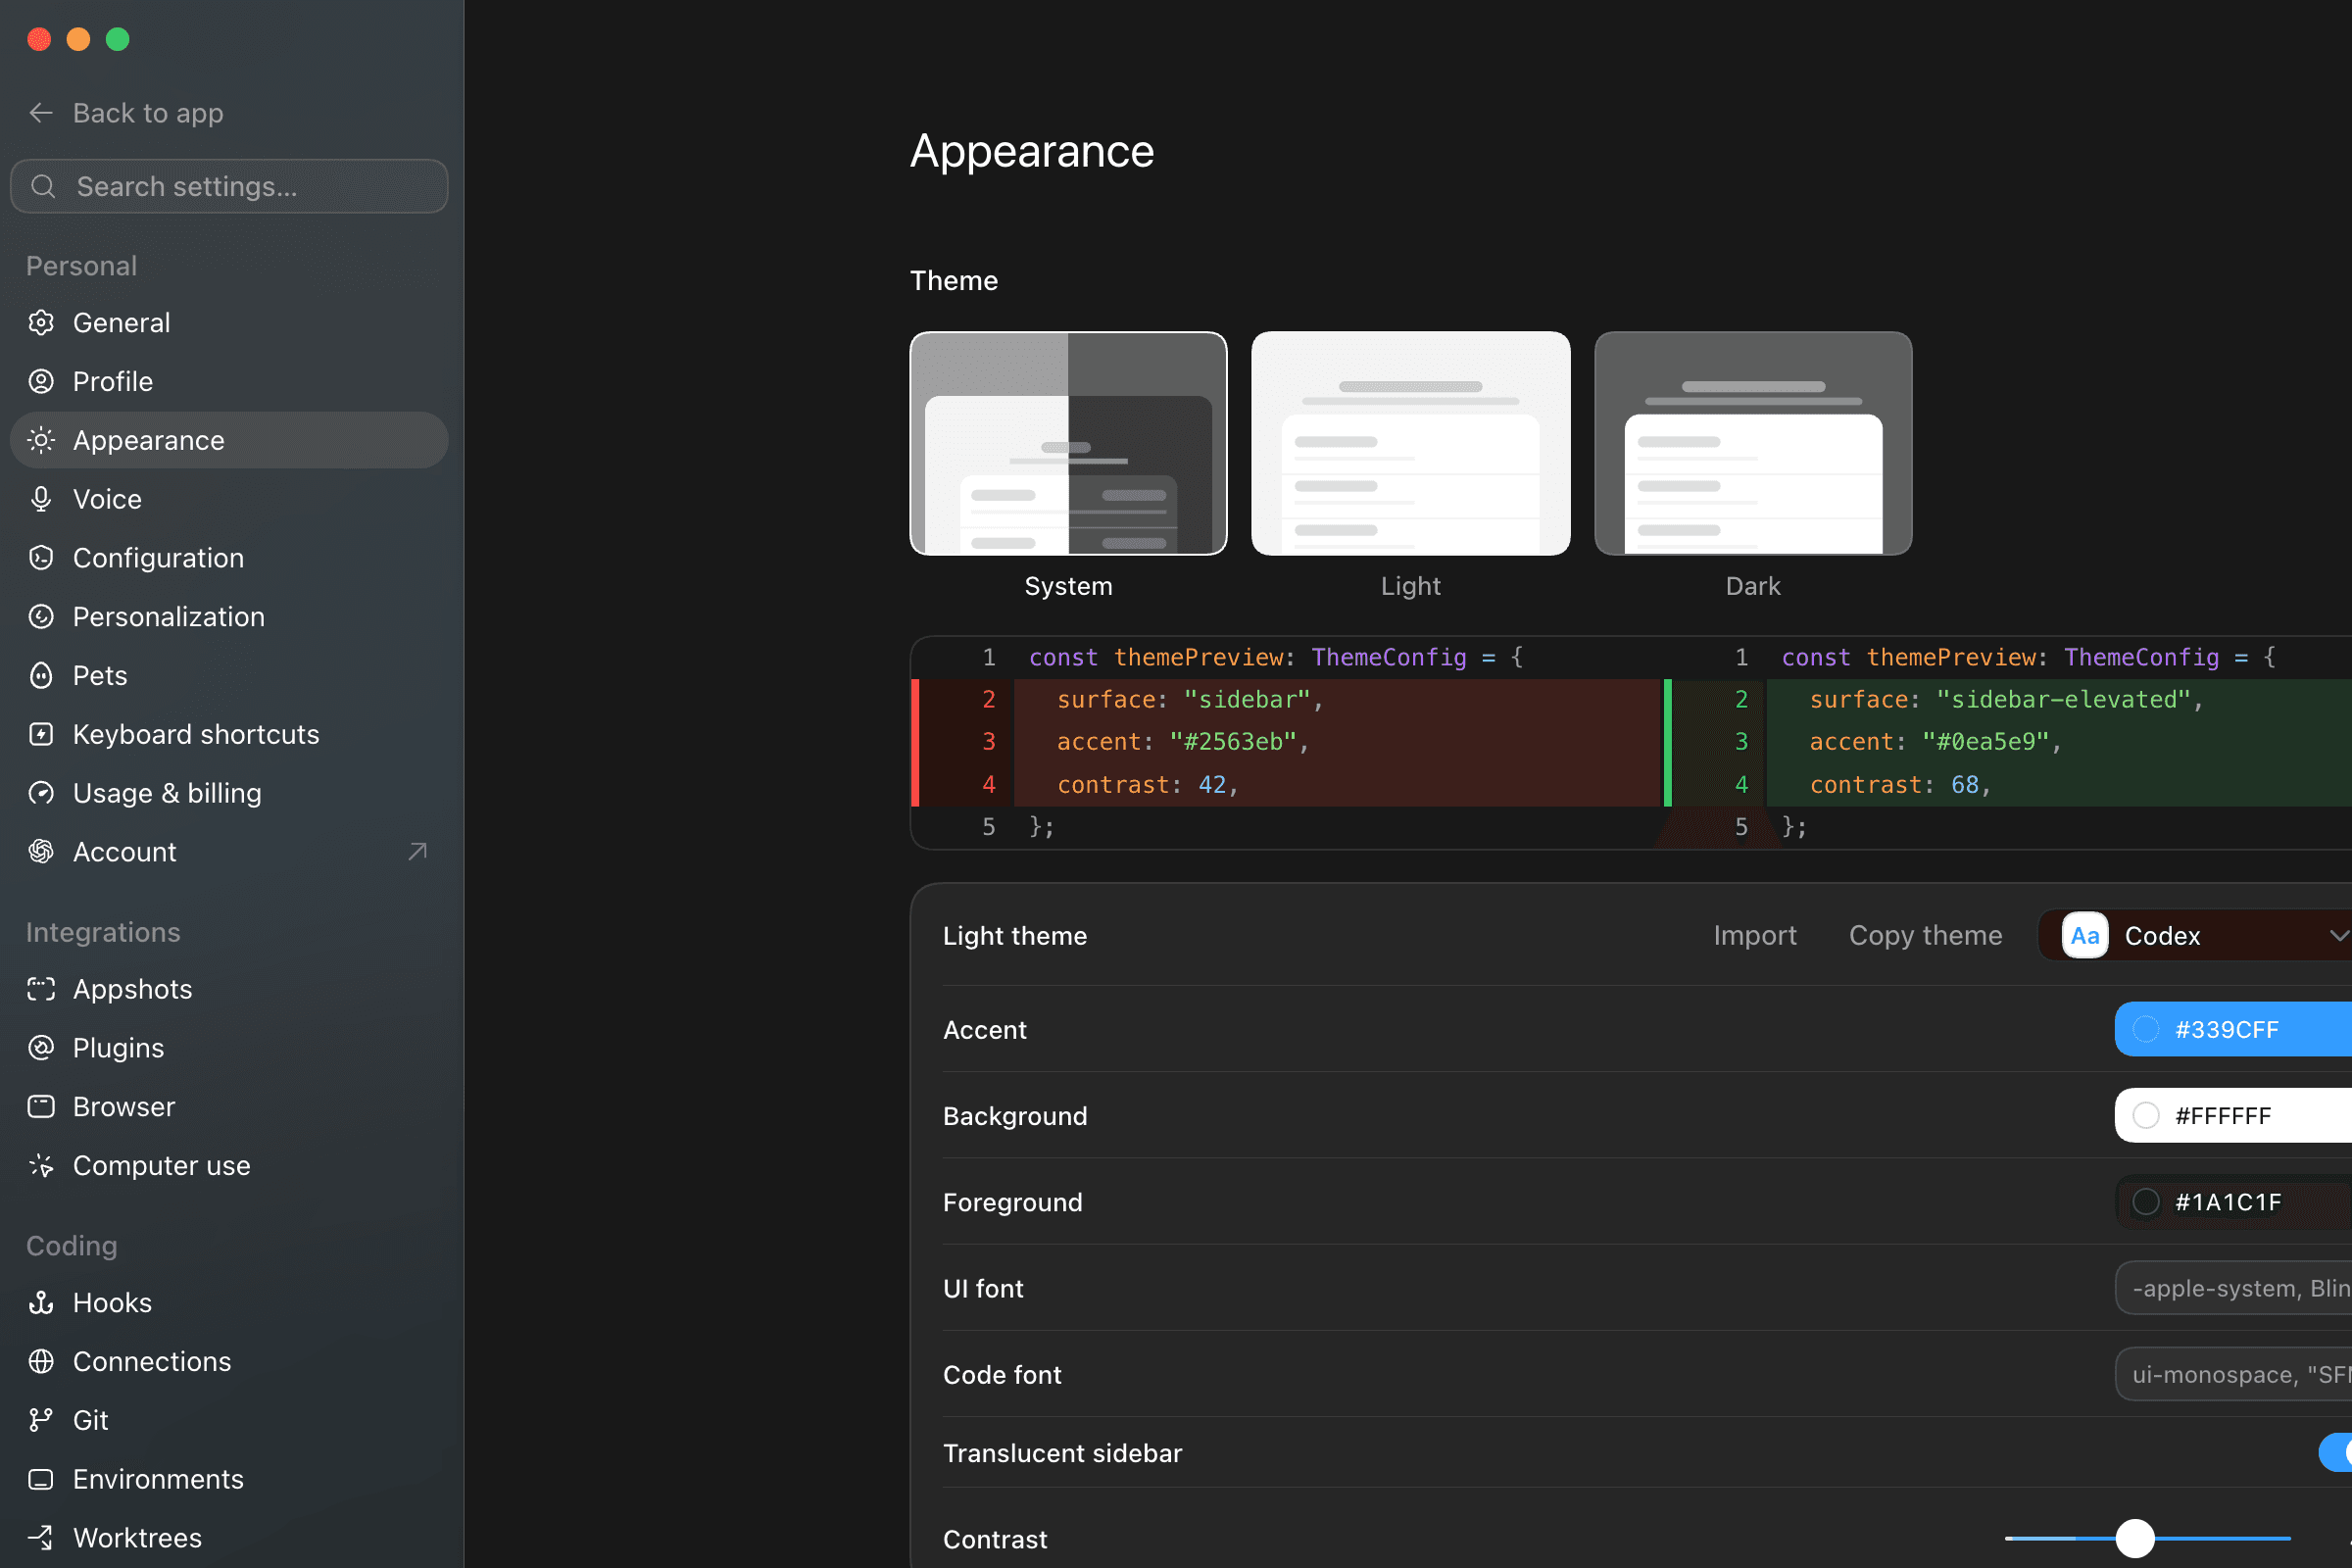Go to Voice settings
The height and width of the screenshot is (1568, 2352).
click(229, 499)
